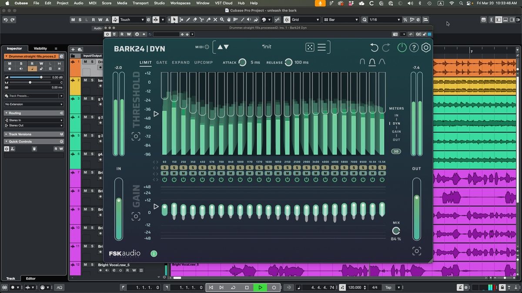This screenshot has height=293, width=522.
Task: Start playback with the Play button
Action: 260,287
